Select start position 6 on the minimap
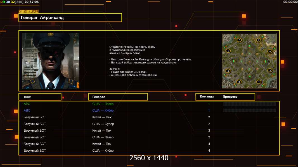This screenshot has width=298, height=167. click(x=239, y=40)
